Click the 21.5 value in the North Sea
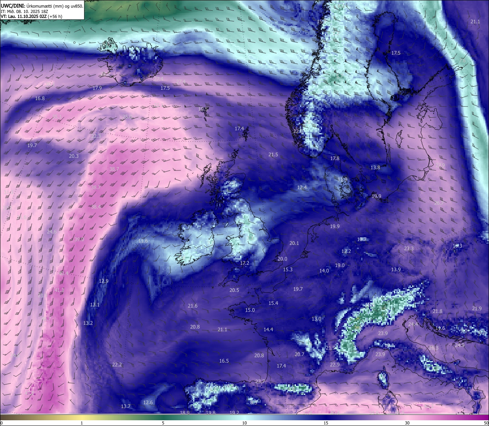Viewport: 489px width, 426px height. 273,154
